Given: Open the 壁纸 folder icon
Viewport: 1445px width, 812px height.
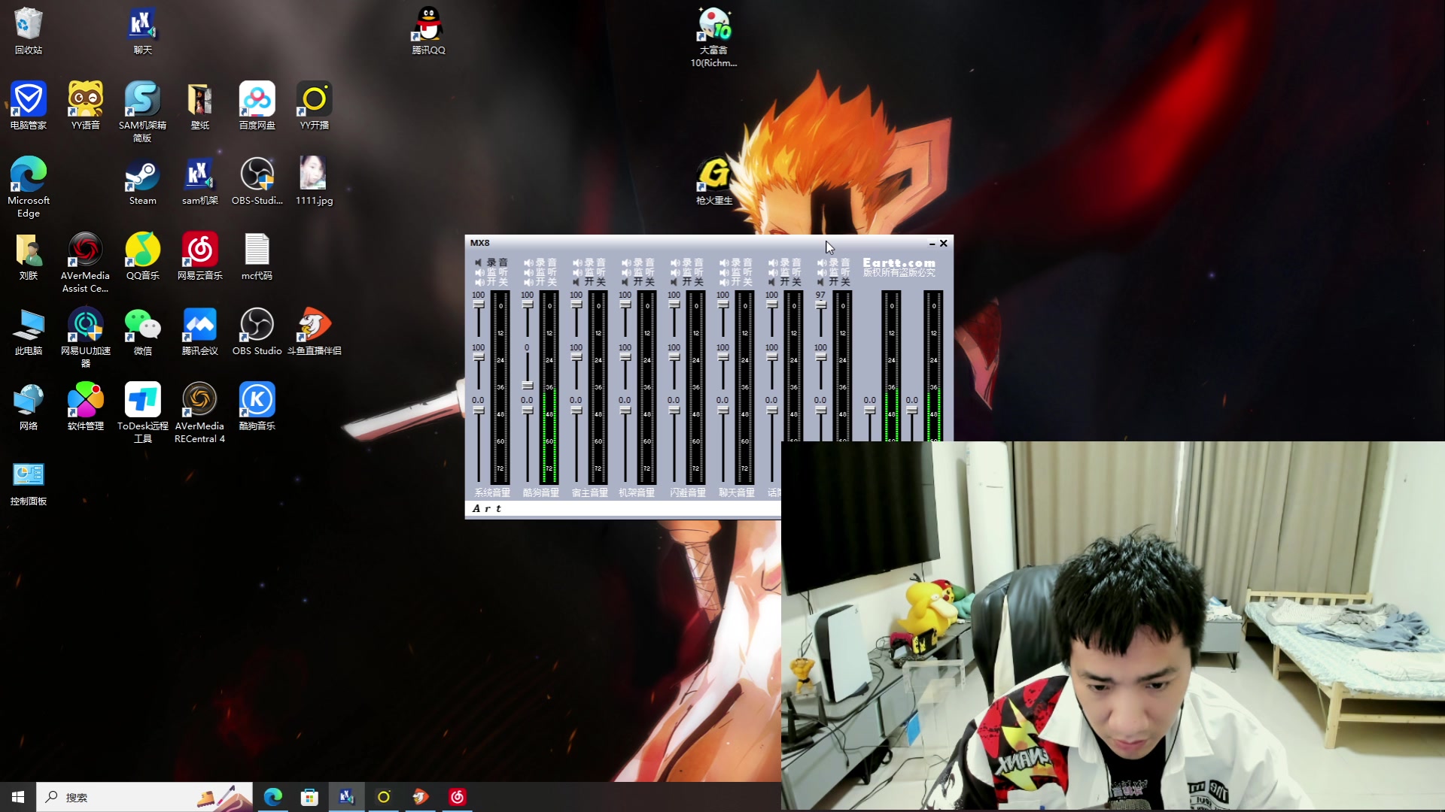Looking at the screenshot, I should click(x=199, y=106).
